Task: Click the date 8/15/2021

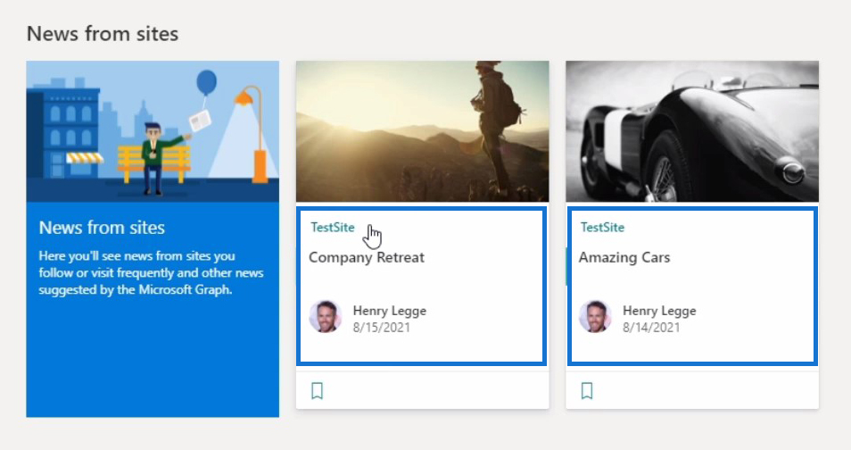Action: tap(381, 327)
